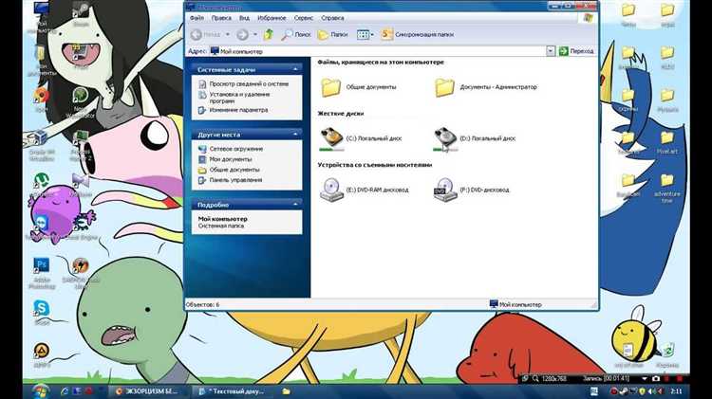Image resolution: width=712 pixels, height=399 pixels.
Task: Click Мой компьютер in status bar
Action: click(515, 304)
